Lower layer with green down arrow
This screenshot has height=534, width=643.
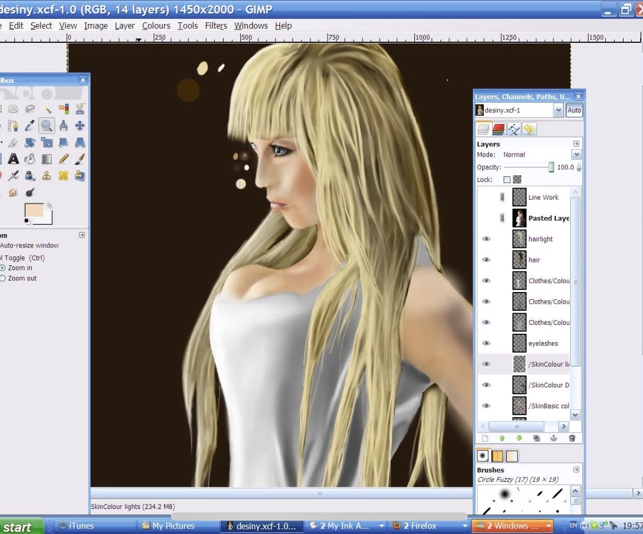point(519,438)
